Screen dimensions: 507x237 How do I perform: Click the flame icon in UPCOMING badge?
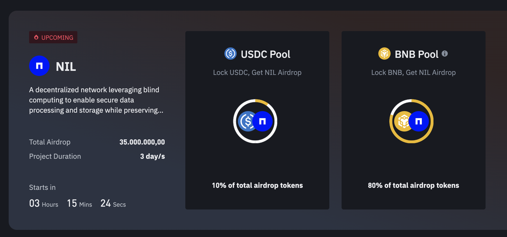tap(36, 37)
